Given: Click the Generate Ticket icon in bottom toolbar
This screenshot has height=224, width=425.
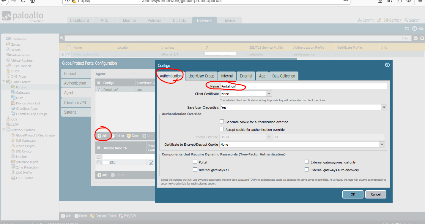Looking at the screenshot, I should point(92,216).
